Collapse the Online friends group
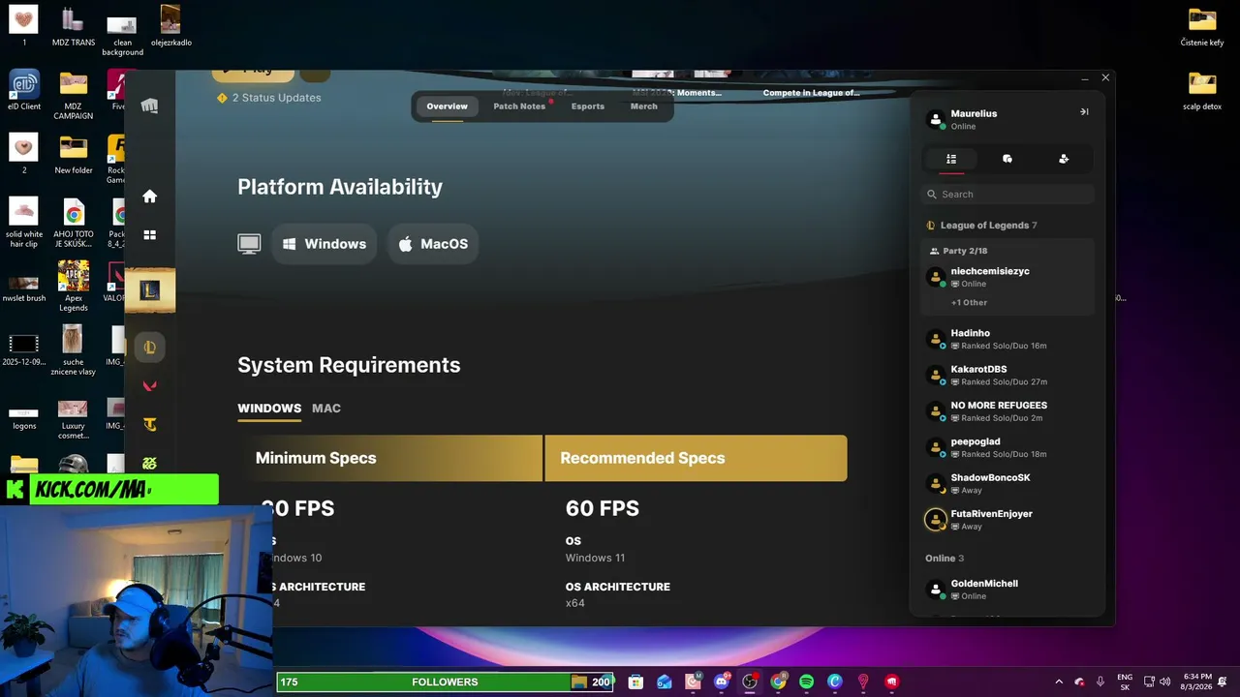Screen dimensions: 1240x697 pyautogui.click(x=945, y=559)
